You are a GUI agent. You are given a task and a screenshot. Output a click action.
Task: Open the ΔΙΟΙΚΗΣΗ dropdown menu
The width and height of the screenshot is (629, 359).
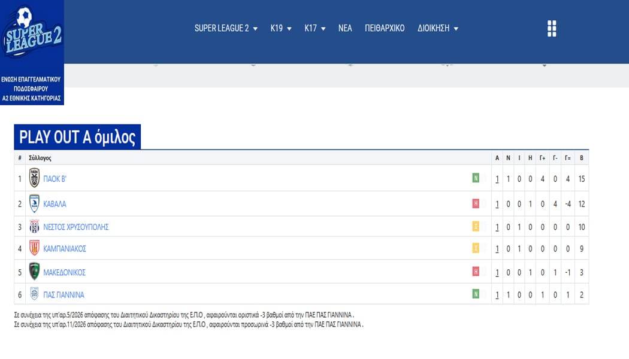click(x=438, y=28)
